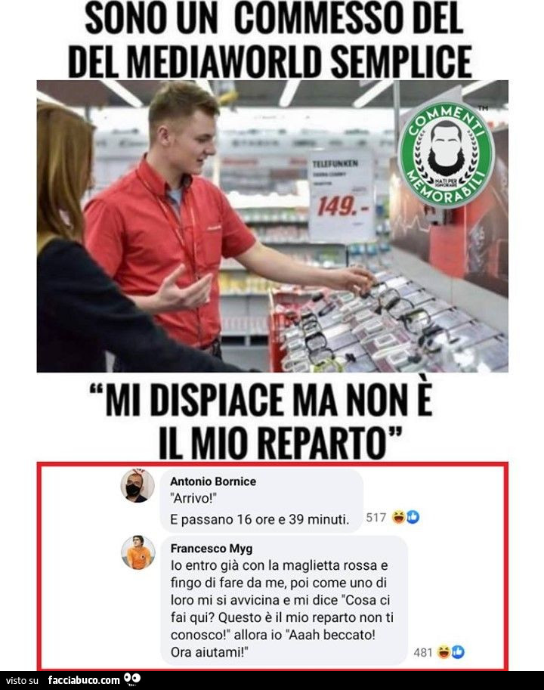Click the Telefunken 149 price sign
Viewport: 544px width, 690px height.
[342, 196]
